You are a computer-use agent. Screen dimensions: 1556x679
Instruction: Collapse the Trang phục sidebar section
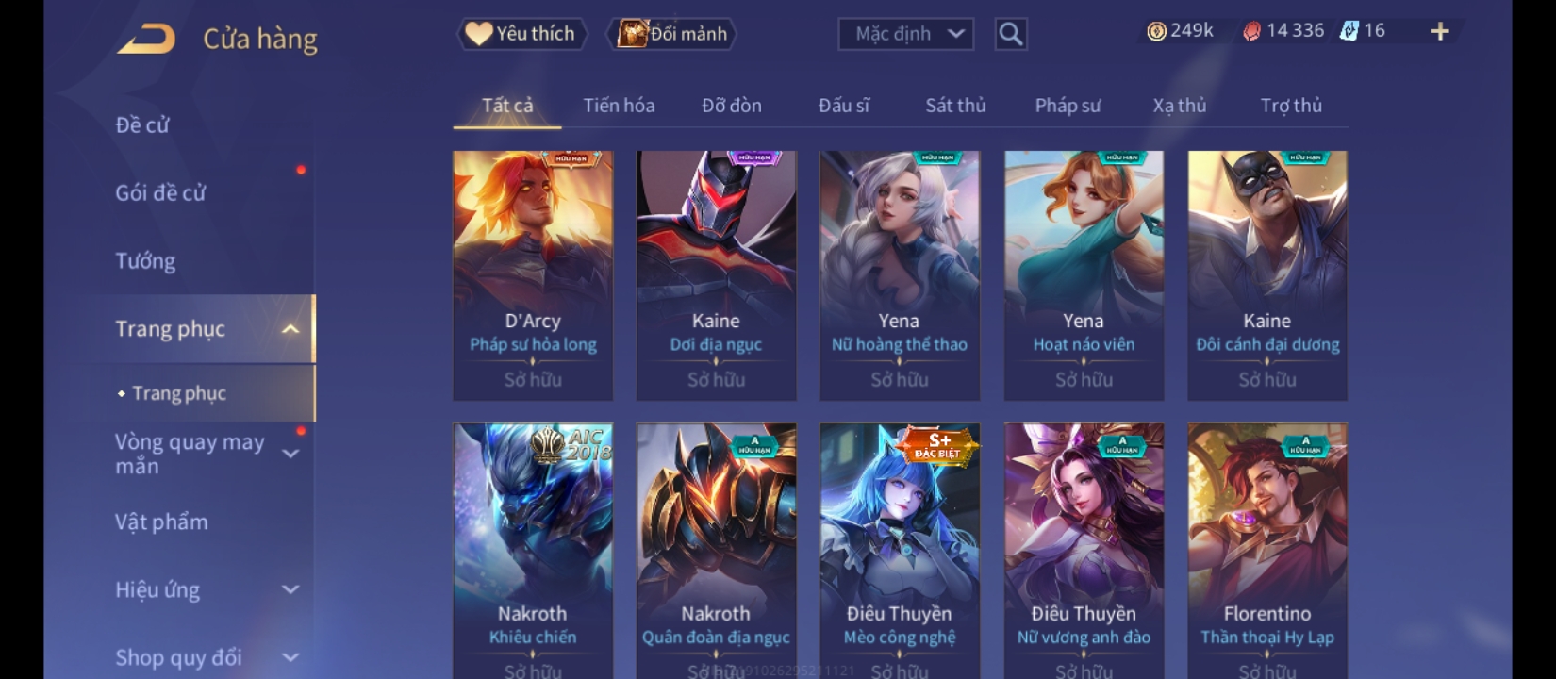click(290, 329)
